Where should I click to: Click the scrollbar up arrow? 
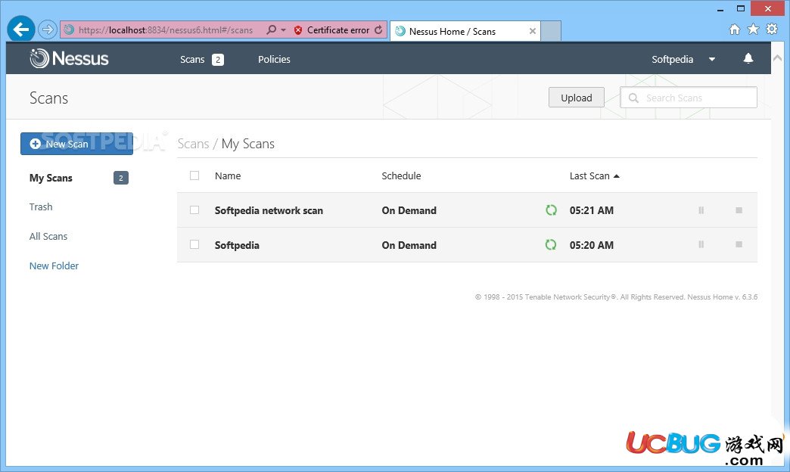tap(777, 58)
